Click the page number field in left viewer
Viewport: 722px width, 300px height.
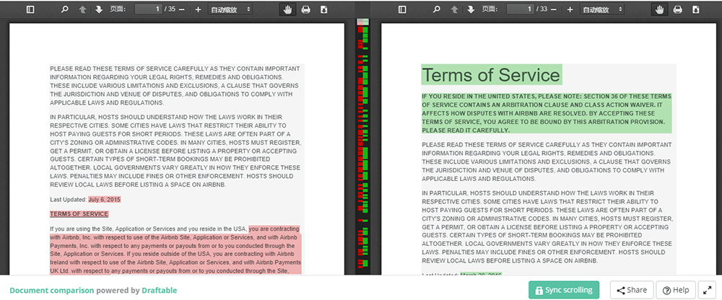(148, 9)
